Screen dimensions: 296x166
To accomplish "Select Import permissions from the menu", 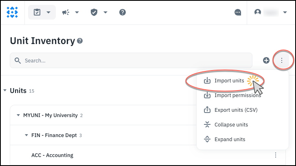I will [232, 95].
